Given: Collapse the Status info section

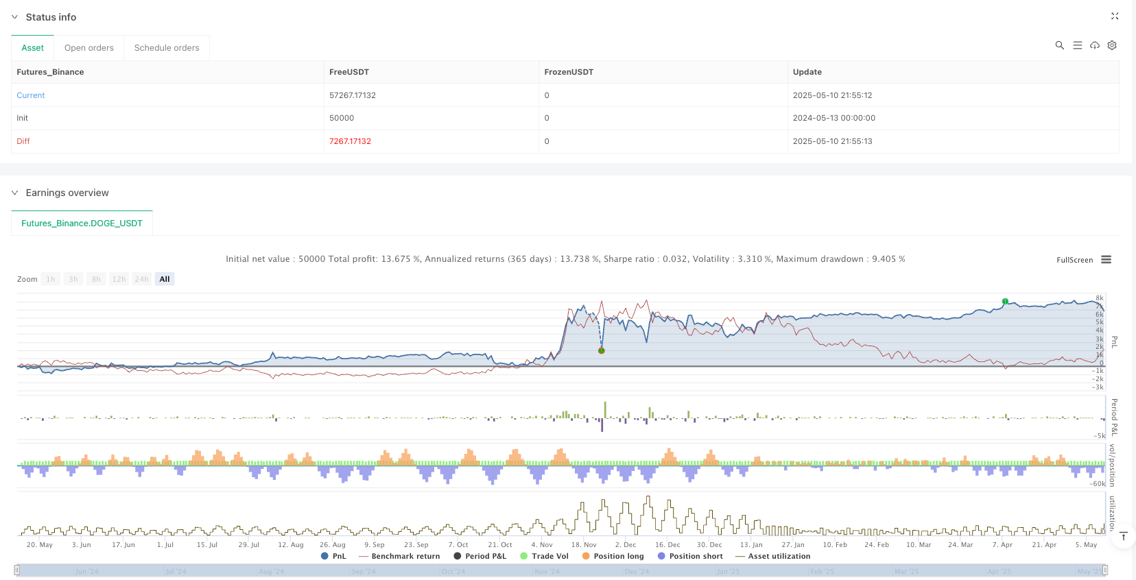Looking at the screenshot, I should (x=14, y=17).
